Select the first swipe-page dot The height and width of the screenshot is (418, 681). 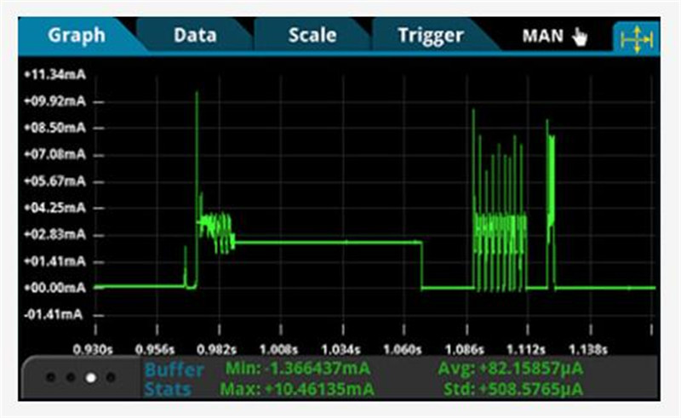click(x=53, y=376)
